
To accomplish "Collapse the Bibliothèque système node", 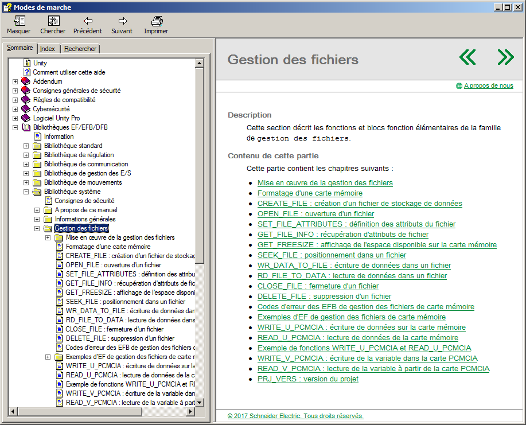I will [x=26, y=192].
